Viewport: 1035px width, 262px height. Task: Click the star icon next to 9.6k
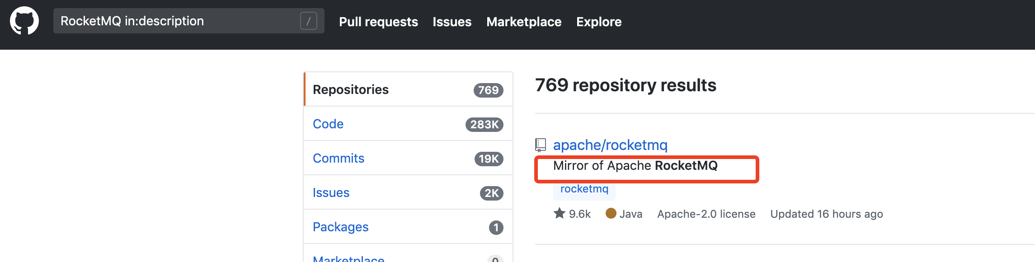coord(560,213)
